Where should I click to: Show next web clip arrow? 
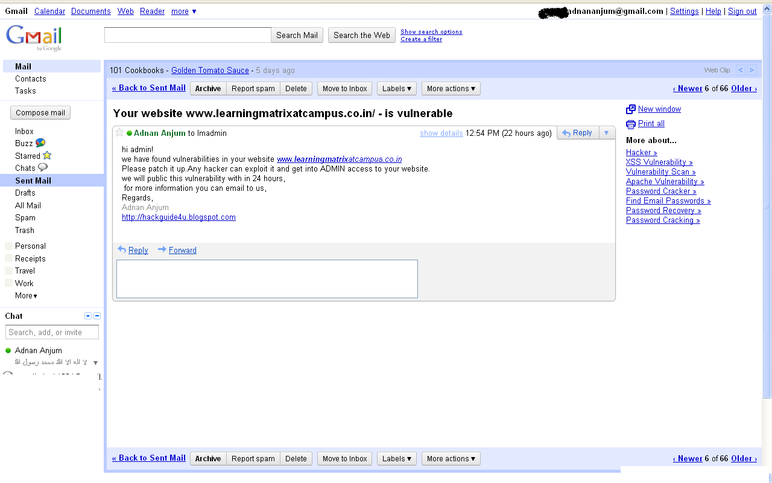[x=751, y=70]
